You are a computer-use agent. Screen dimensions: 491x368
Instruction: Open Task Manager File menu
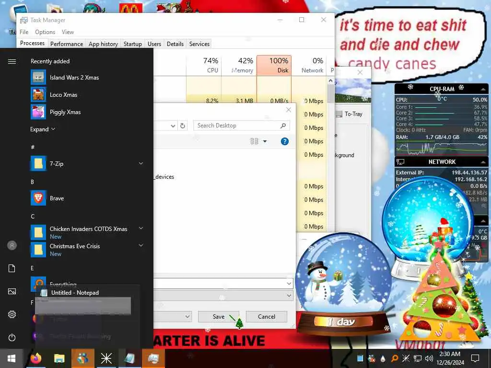click(x=24, y=32)
